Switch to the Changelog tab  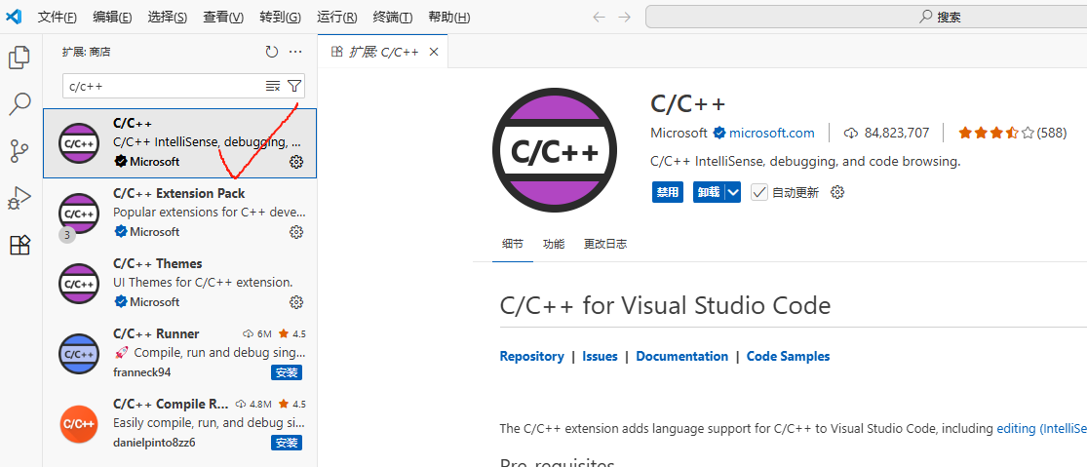tap(605, 244)
